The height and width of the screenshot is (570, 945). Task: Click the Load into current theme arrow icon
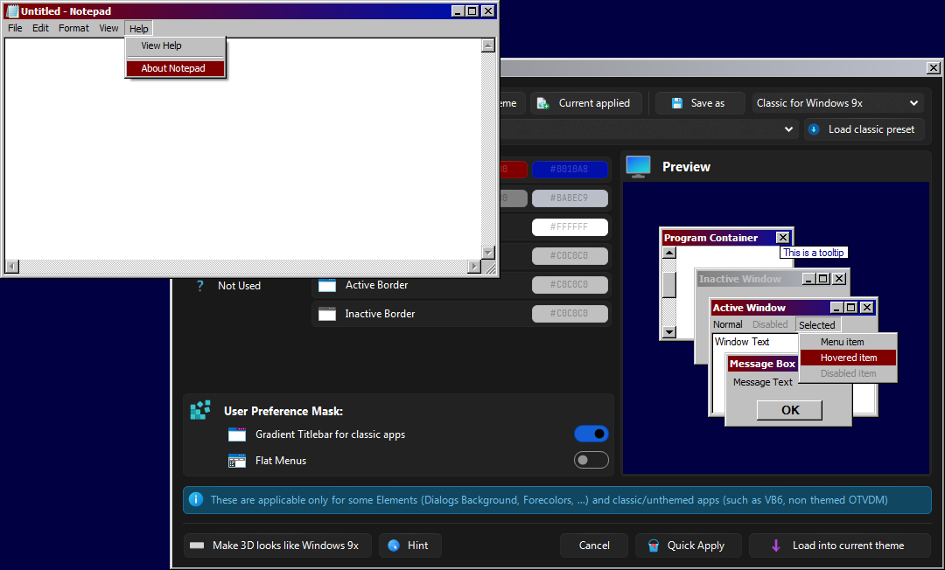(x=775, y=546)
